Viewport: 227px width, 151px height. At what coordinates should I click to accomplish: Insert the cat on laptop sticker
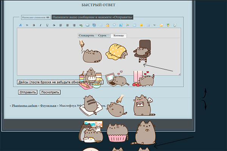(x=117, y=79)
